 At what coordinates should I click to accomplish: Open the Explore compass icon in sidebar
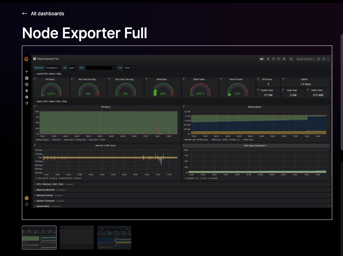point(27,84)
